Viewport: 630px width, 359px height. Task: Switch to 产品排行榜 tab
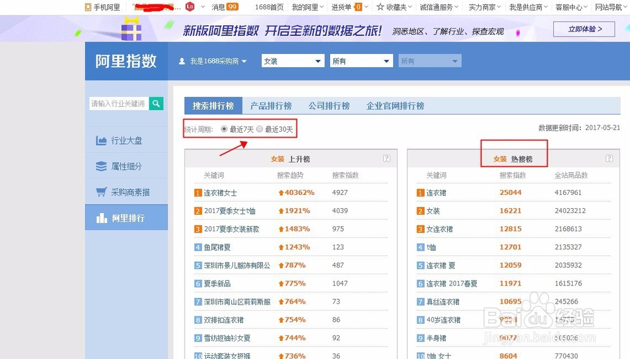(271, 106)
